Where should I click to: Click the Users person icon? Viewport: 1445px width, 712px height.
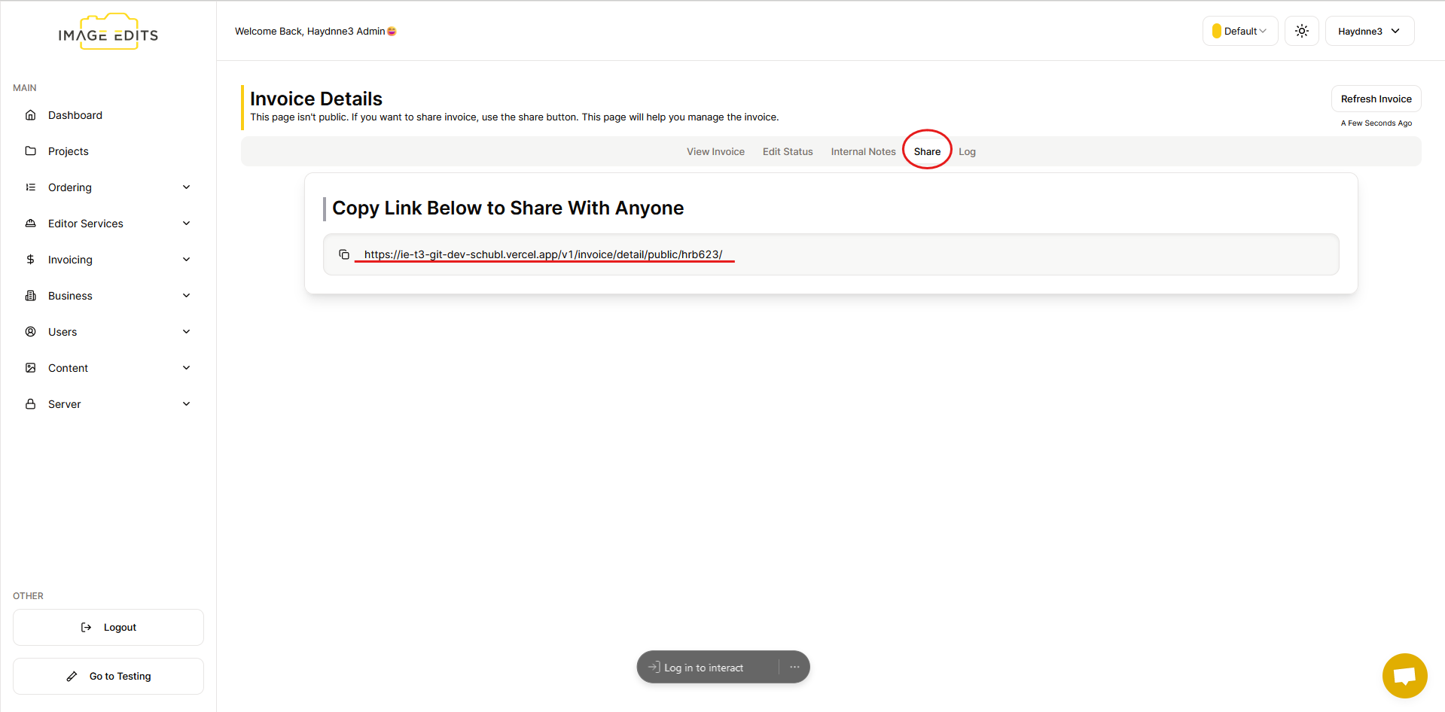click(31, 332)
